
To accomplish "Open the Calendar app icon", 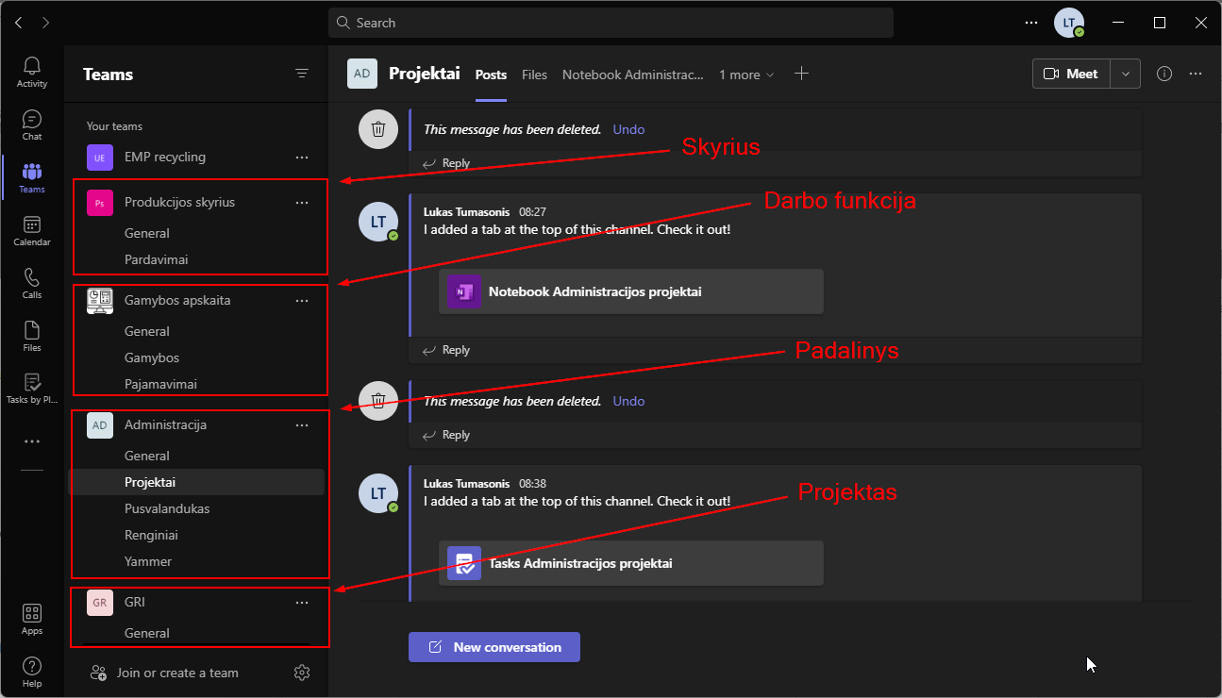I will coord(32,230).
